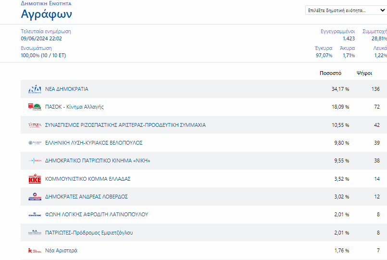This screenshot has height=260, width=387.
Task: Open the ΚΟΜΜΟΥΝΙΣΤΙΚΟ ΚΟΜΜΑ ΕΛΛΑΔΑΣ link
Action: click(x=87, y=179)
